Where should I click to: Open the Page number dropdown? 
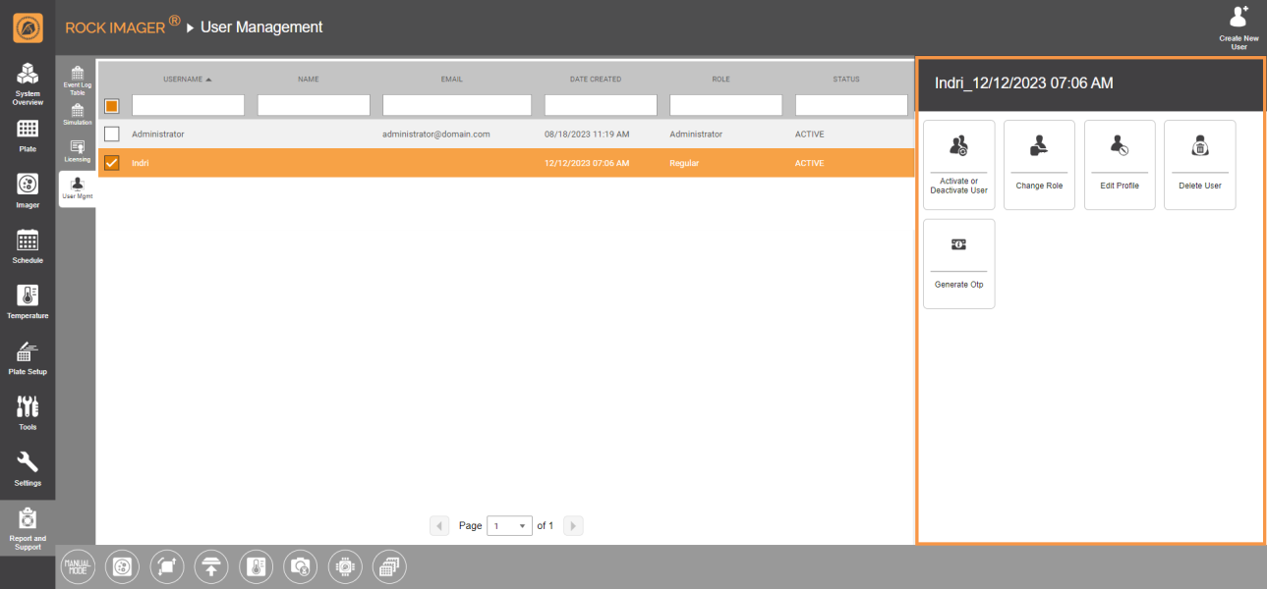(509, 525)
